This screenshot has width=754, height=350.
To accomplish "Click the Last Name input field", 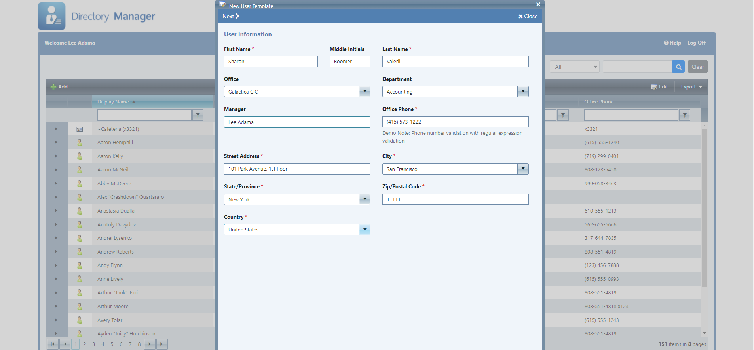I will click(455, 61).
